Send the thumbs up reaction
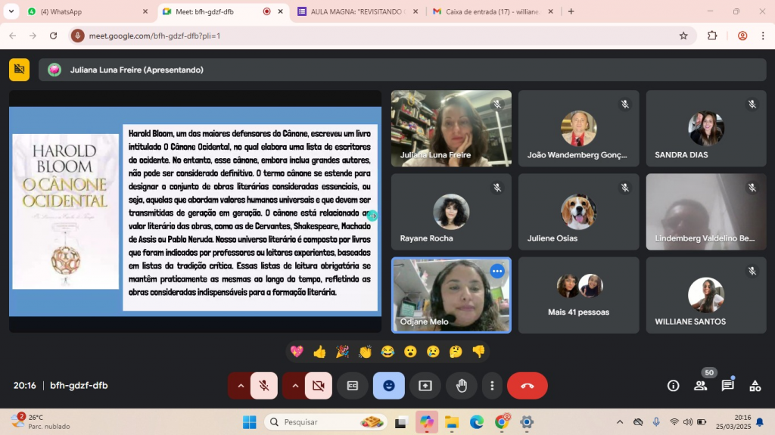Image resolution: width=775 pixels, height=435 pixels. (x=319, y=352)
